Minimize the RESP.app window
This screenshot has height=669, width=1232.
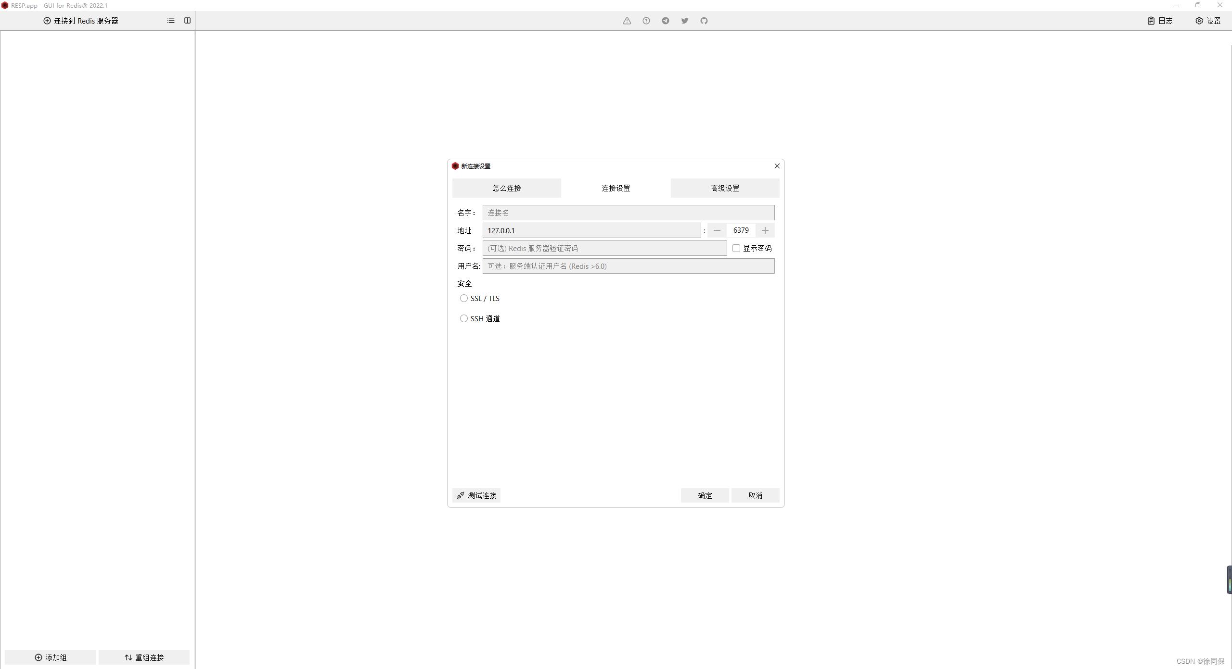(x=1176, y=5)
